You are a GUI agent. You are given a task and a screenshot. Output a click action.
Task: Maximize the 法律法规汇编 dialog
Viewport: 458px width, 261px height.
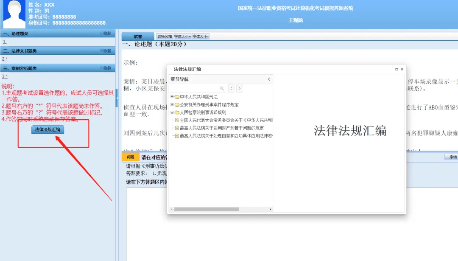397,69
